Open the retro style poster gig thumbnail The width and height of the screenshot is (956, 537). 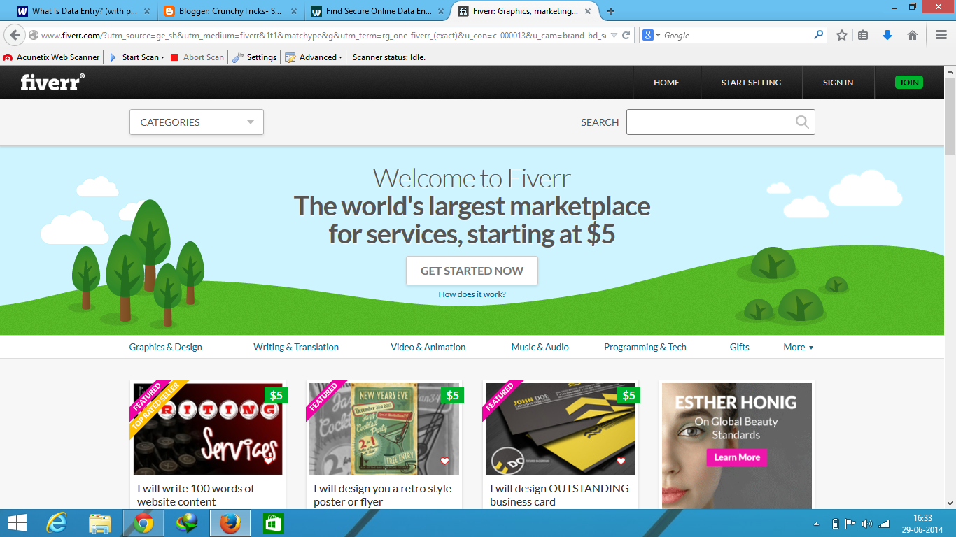tap(384, 429)
